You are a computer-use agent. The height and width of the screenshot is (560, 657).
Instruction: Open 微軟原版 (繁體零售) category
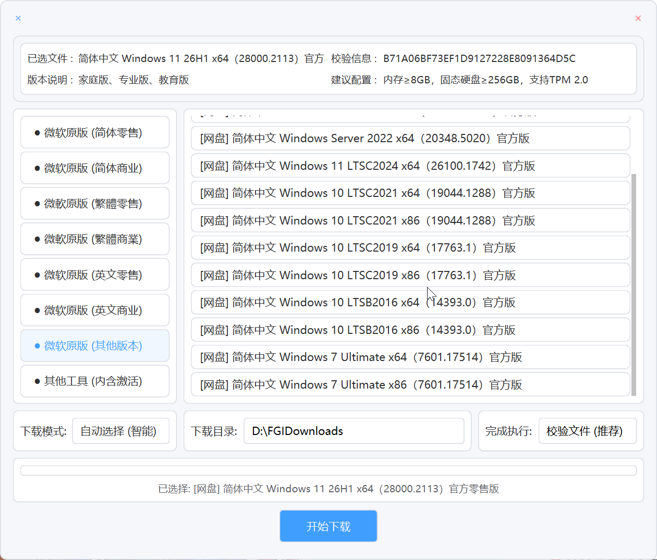(x=95, y=203)
